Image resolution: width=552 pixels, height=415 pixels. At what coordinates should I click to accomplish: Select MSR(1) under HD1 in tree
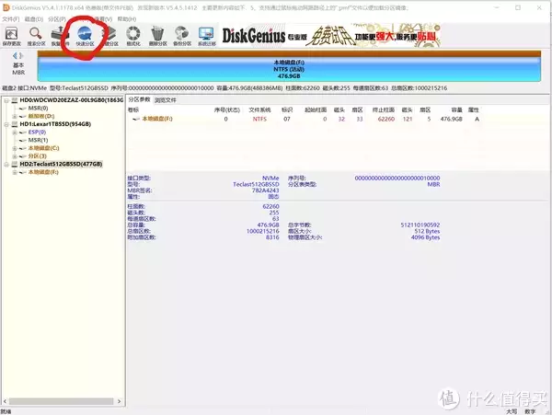(38, 140)
